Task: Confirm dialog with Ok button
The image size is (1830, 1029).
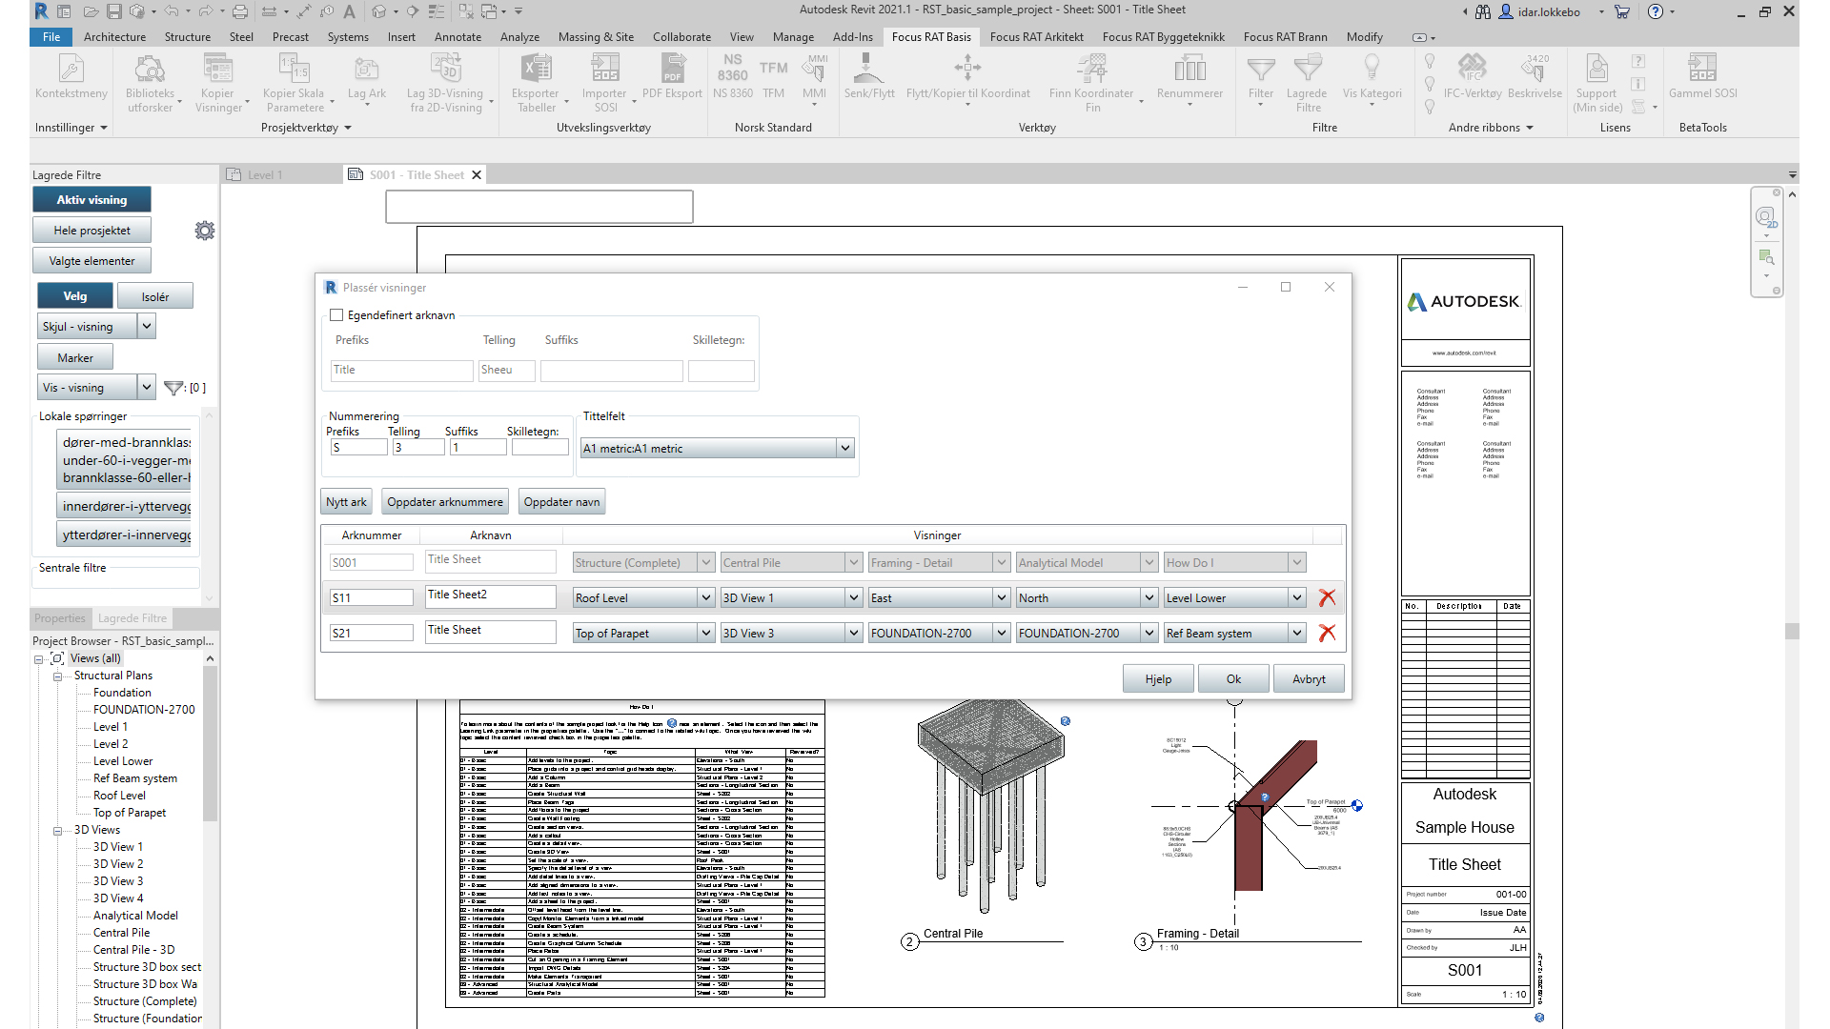Action: pyautogui.click(x=1233, y=679)
